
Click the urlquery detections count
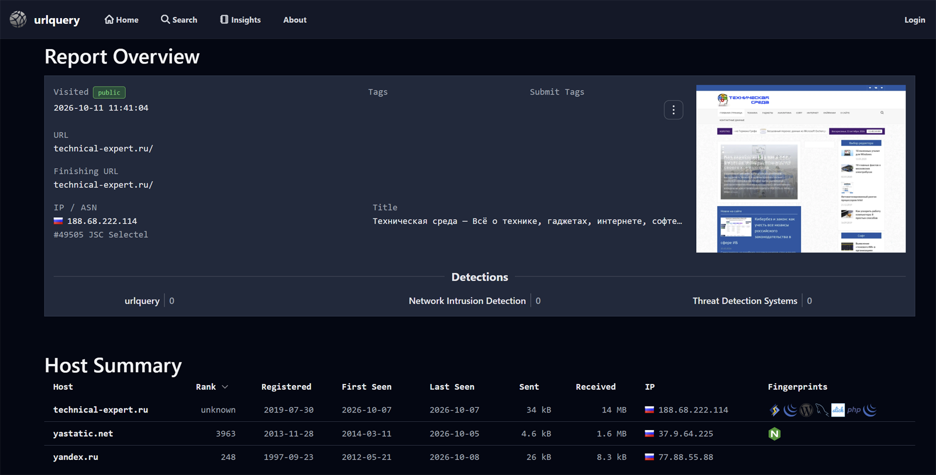[171, 301]
